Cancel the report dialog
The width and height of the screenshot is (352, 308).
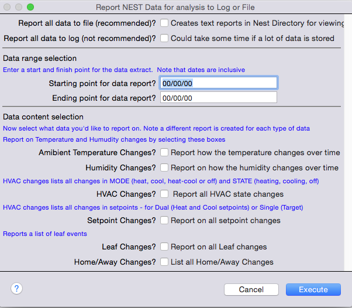(x=251, y=290)
